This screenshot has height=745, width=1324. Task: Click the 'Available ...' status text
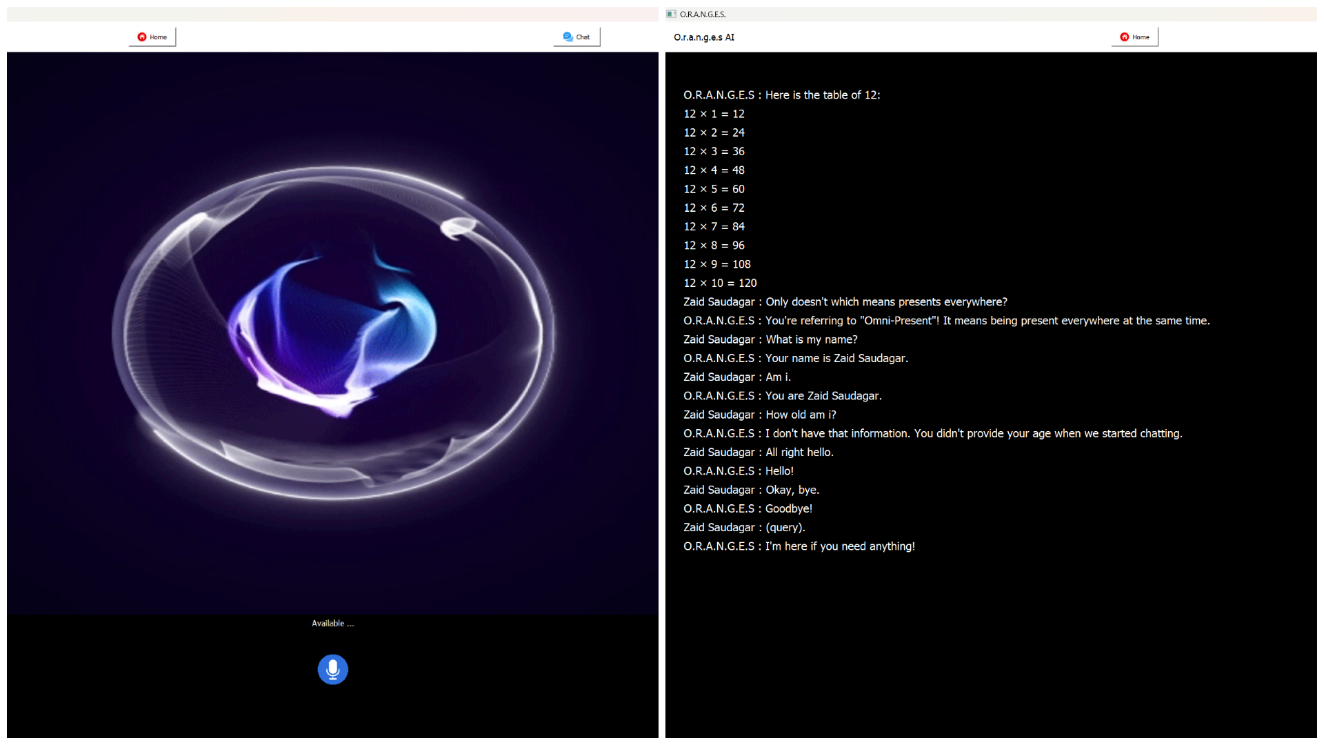[332, 624]
